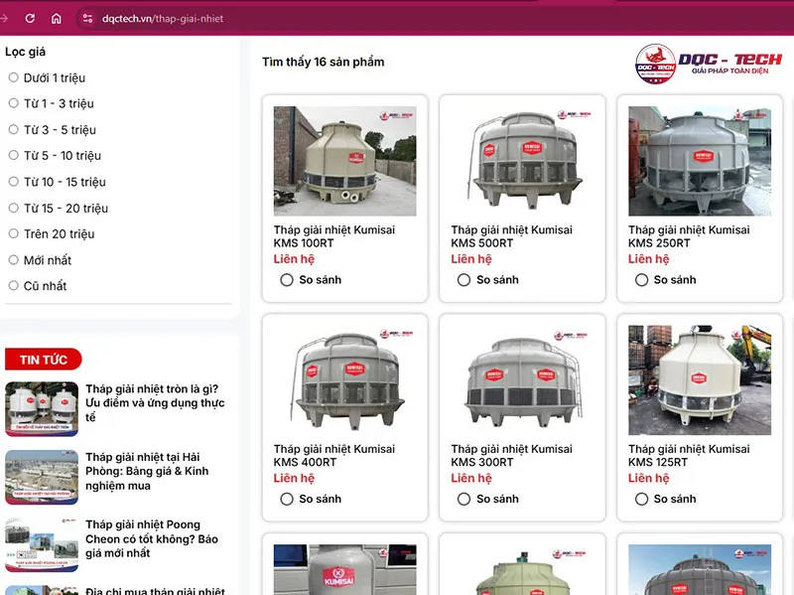View the KMS 300RT product photo
The width and height of the screenshot is (794, 595).
[522, 380]
